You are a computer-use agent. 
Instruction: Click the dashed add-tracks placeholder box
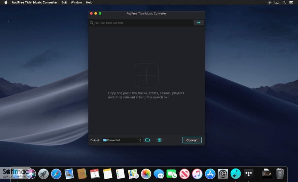[x=146, y=75]
